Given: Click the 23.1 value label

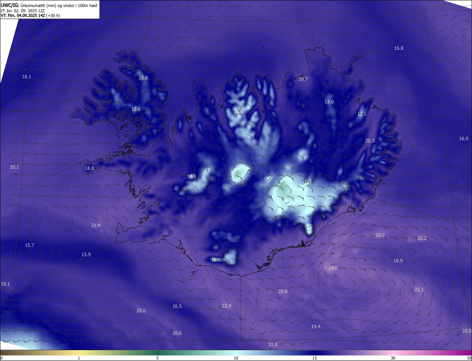Looking at the screenshot, I should click(x=419, y=290).
